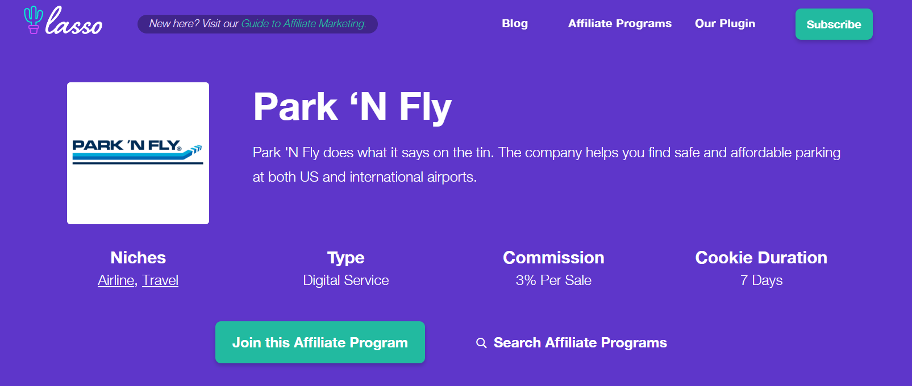Open the Airline niche link
Image resolution: width=912 pixels, height=386 pixels.
(x=116, y=280)
